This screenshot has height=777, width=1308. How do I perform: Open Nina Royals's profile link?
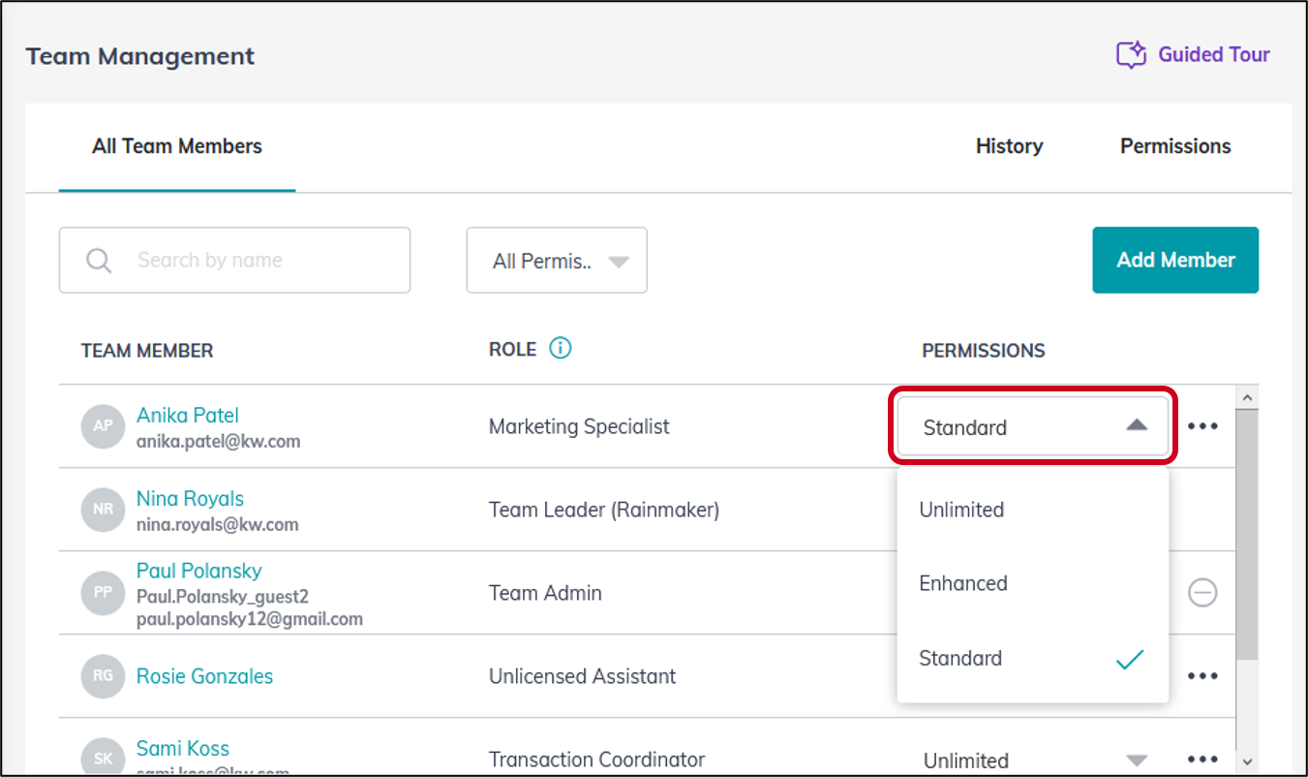[190, 498]
